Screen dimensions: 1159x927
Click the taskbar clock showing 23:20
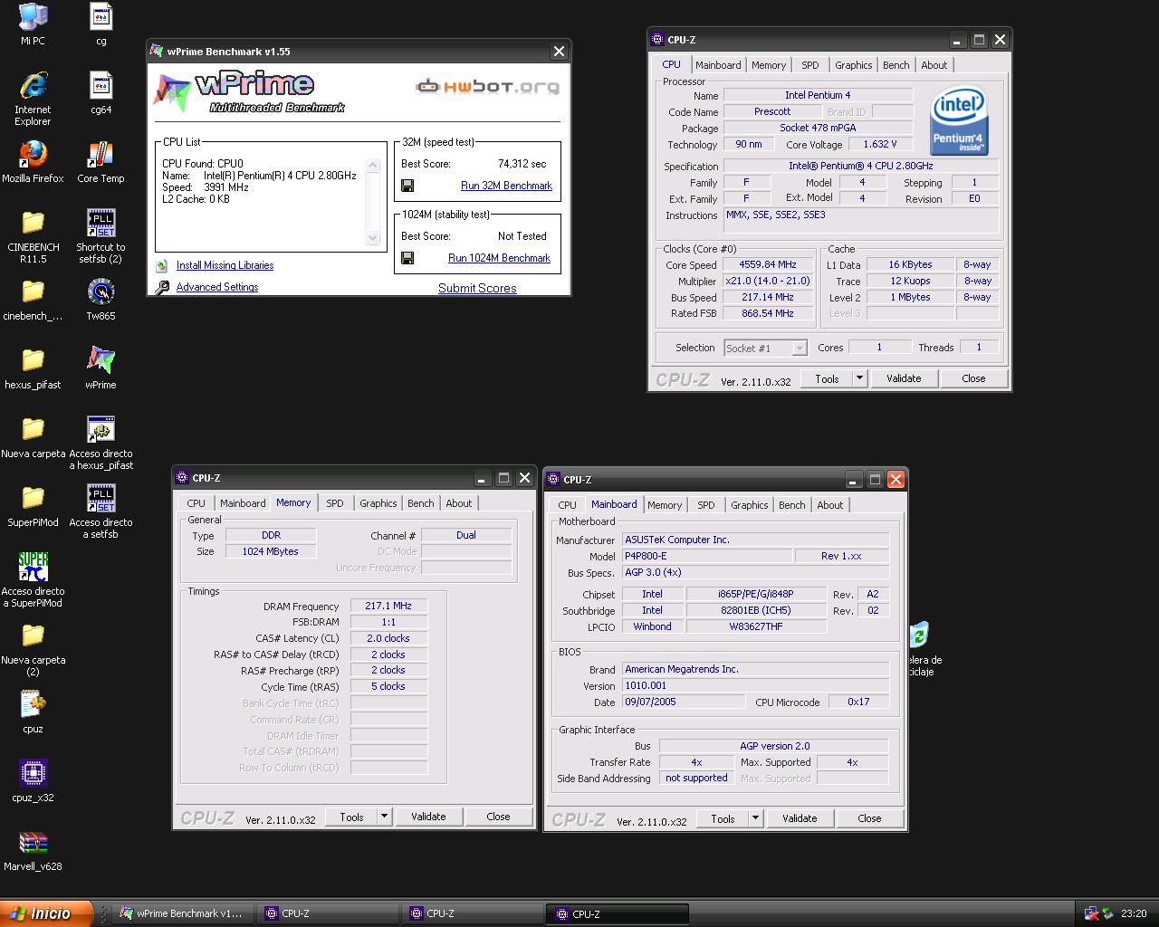click(x=1134, y=913)
